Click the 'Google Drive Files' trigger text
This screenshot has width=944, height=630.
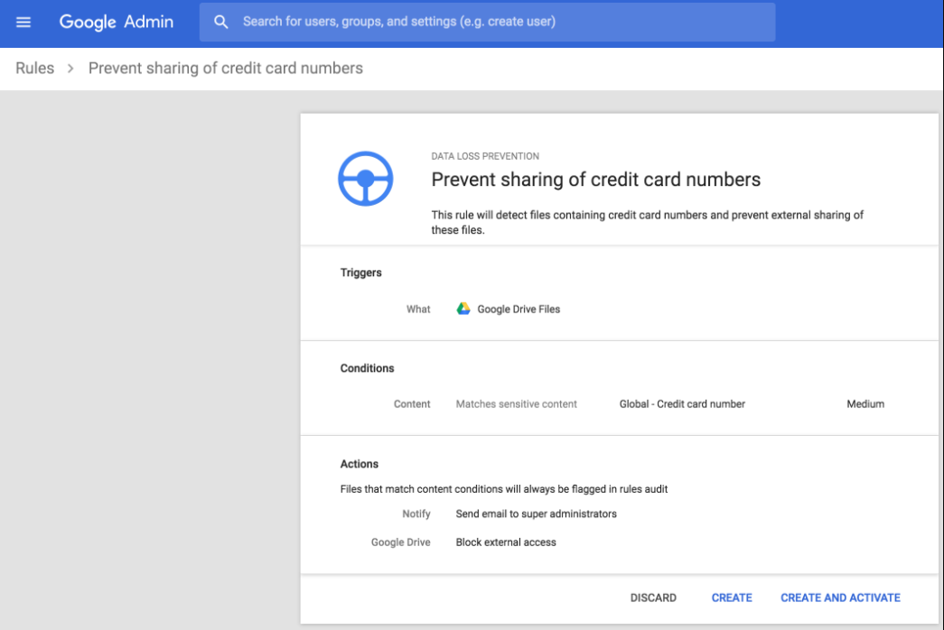[x=519, y=309]
